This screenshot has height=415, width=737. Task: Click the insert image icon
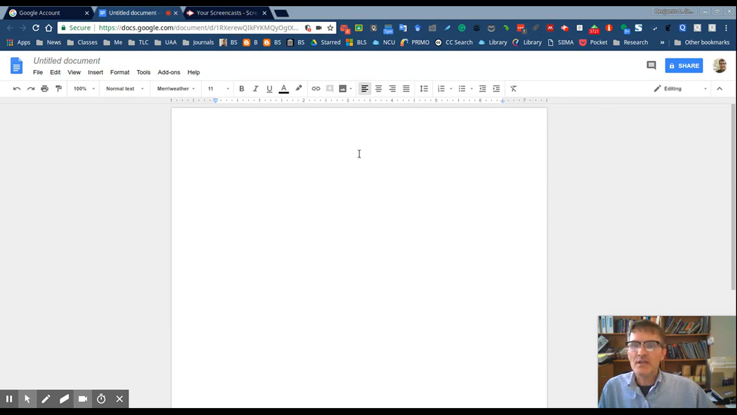click(x=343, y=89)
